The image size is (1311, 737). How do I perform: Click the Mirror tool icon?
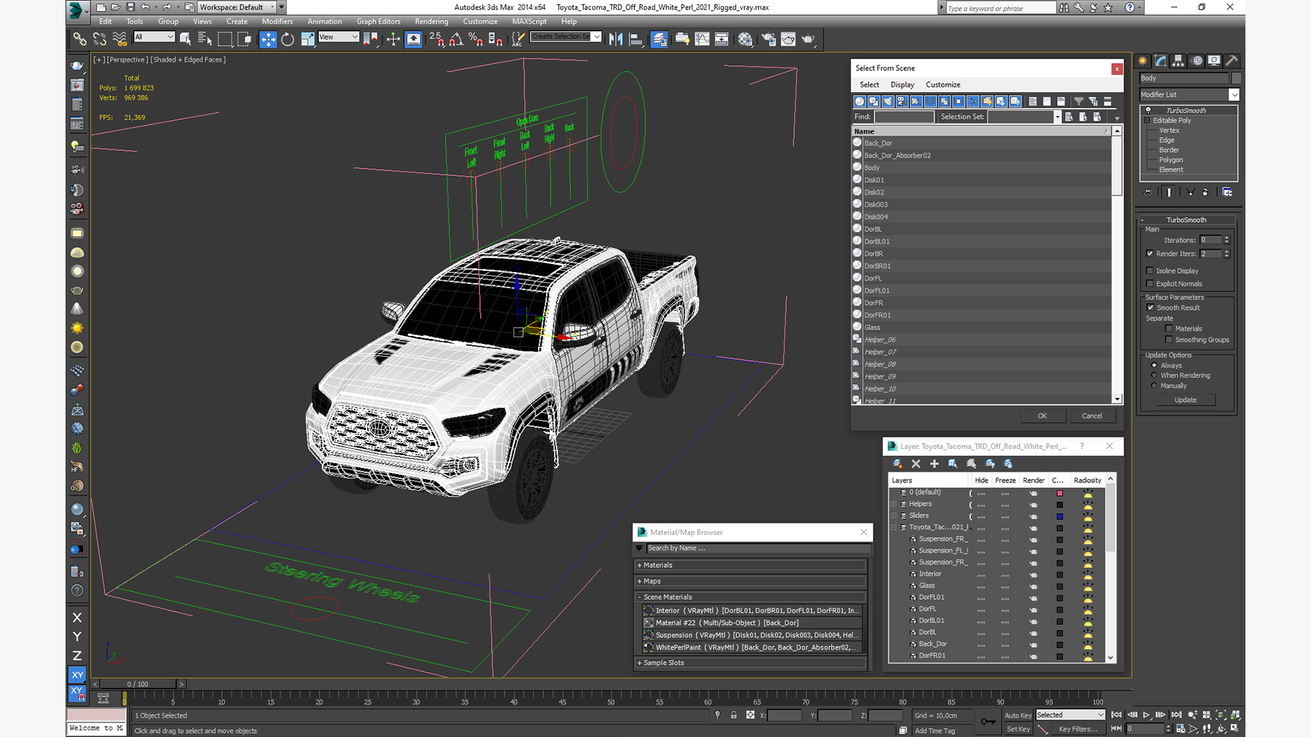(x=615, y=40)
